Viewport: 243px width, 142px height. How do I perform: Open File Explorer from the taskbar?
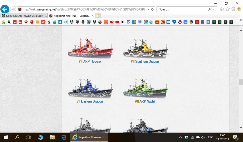tap(52, 137)
